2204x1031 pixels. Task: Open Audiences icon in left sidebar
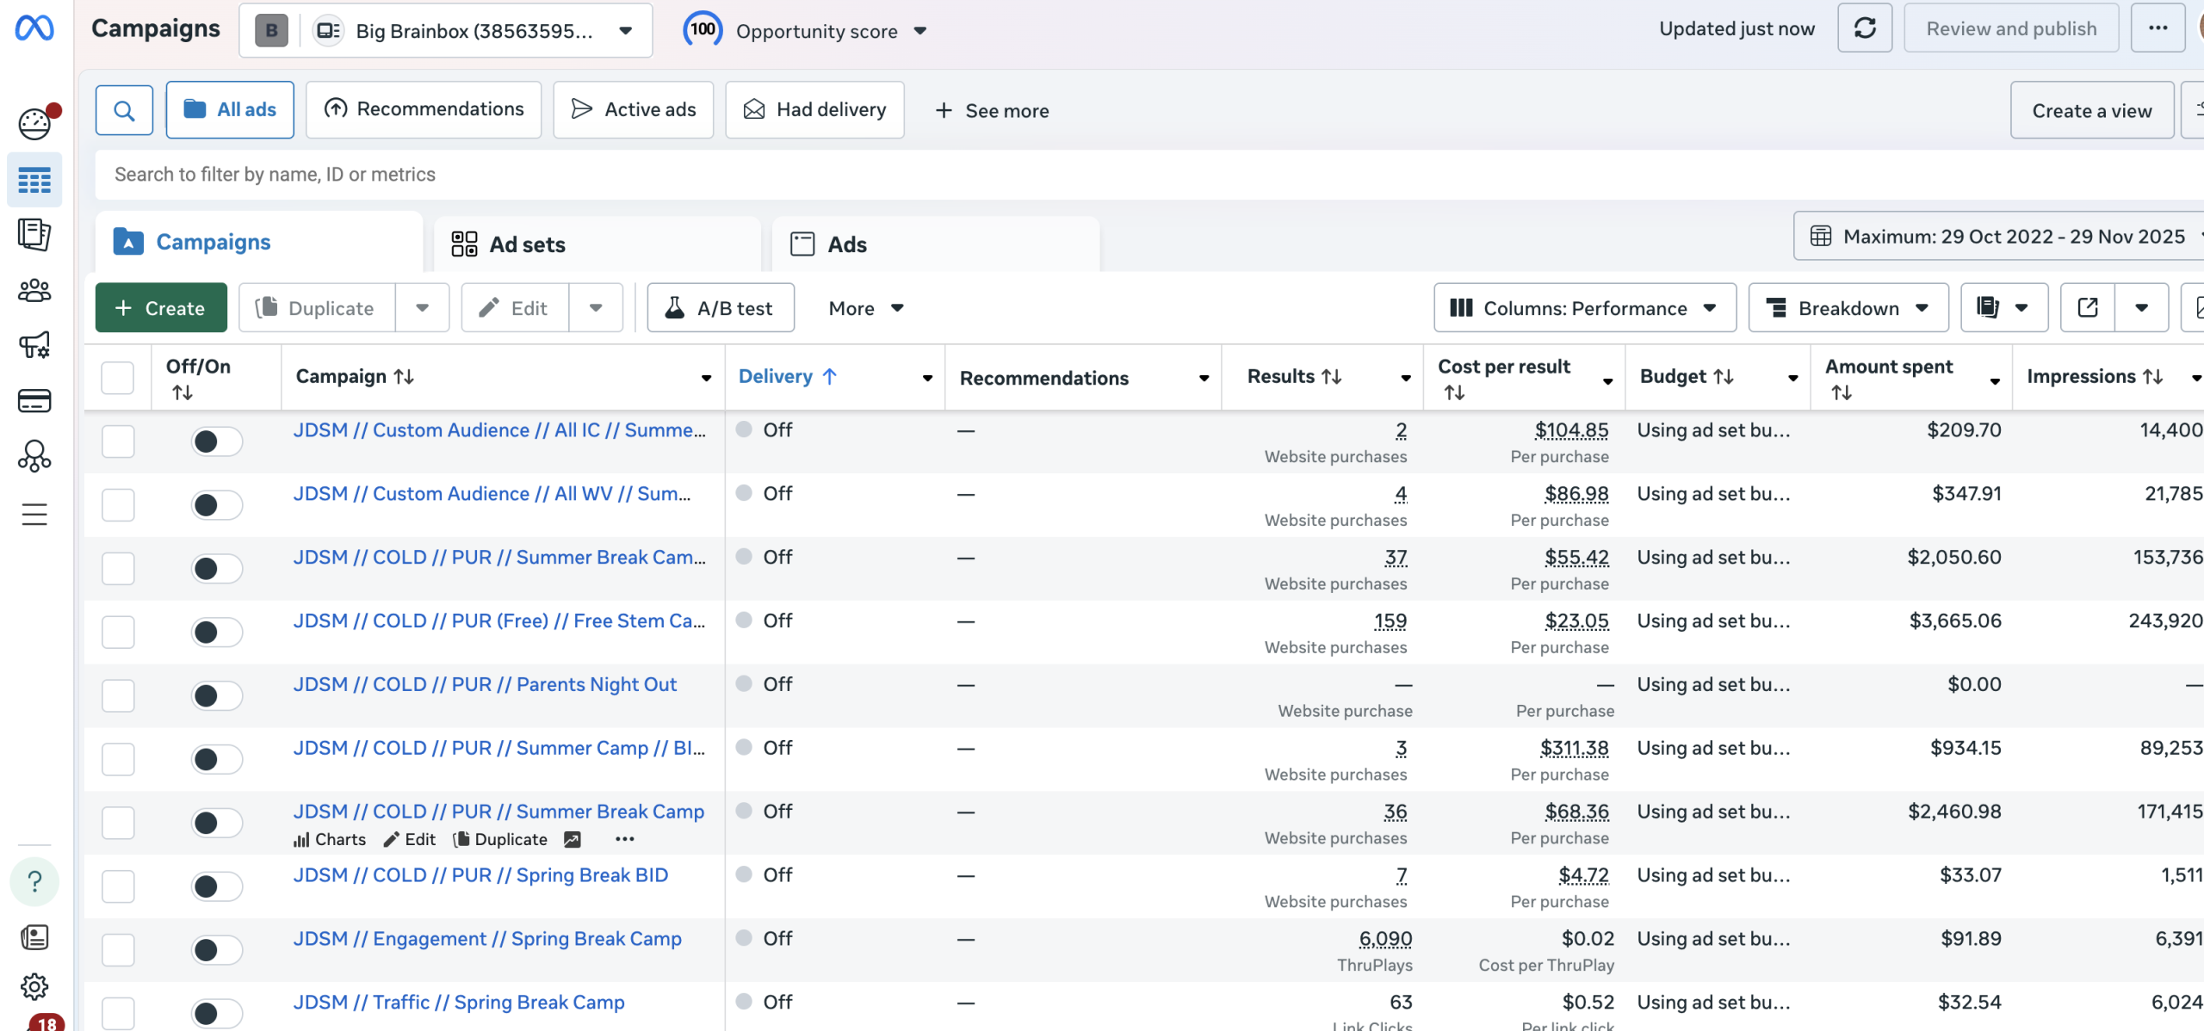coord(34,290)
